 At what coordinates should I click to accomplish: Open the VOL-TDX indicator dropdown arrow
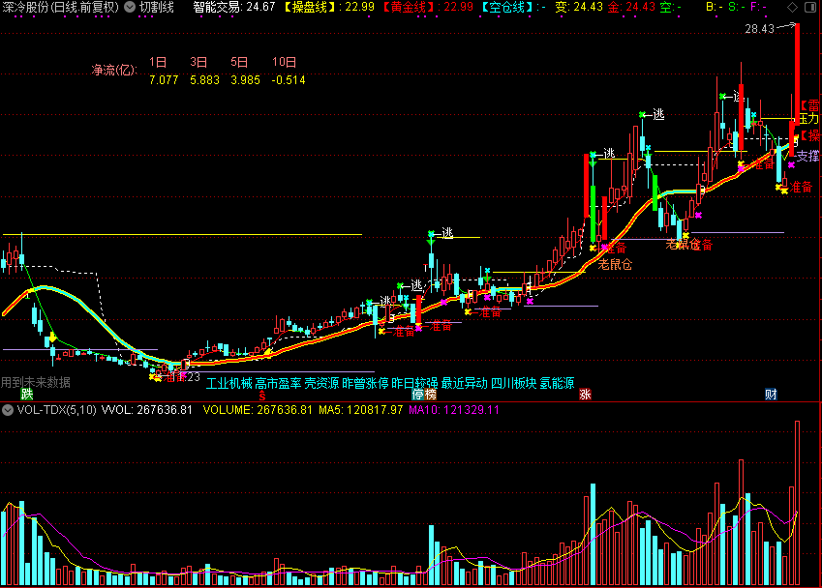(8, 410)
